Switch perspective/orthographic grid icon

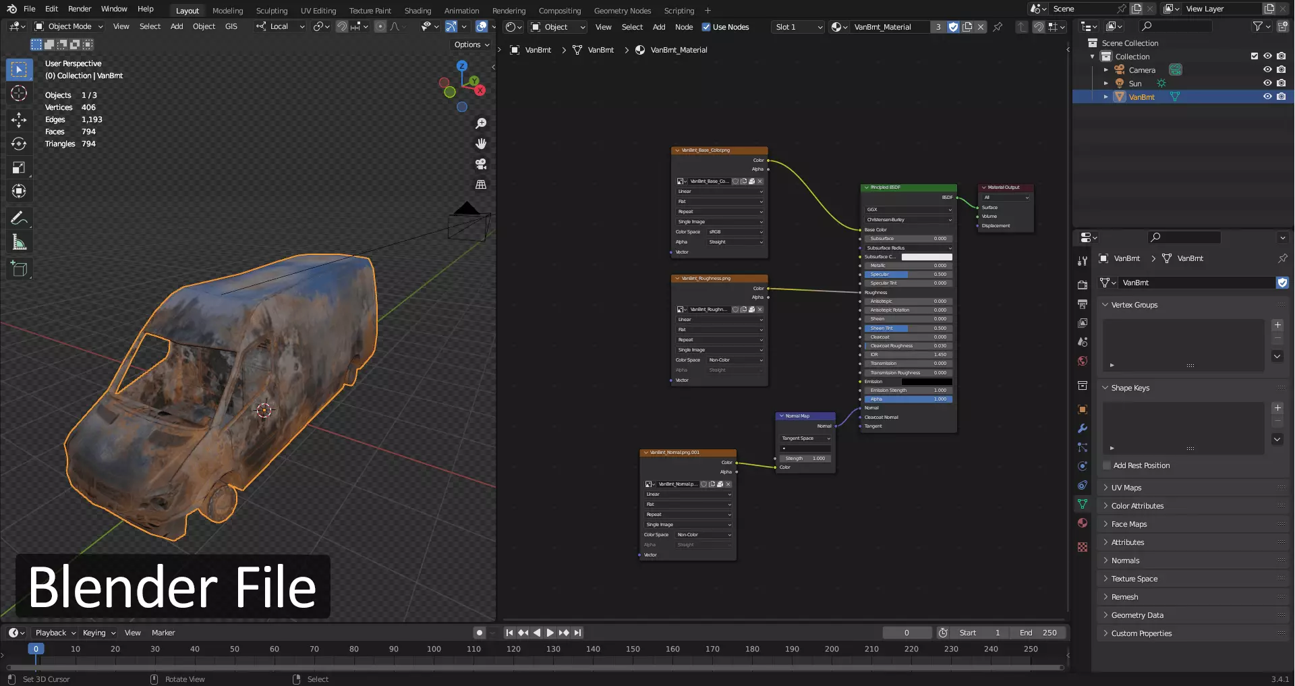click(x=481, y=184)
